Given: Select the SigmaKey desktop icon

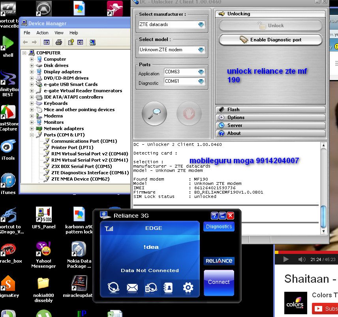Looking at the screenshot, I should tap(8, 287).
